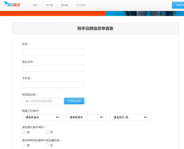Open the 请选择区/县 dropdown
Viewport: 184px width, 149px height.
click(130, 117)
